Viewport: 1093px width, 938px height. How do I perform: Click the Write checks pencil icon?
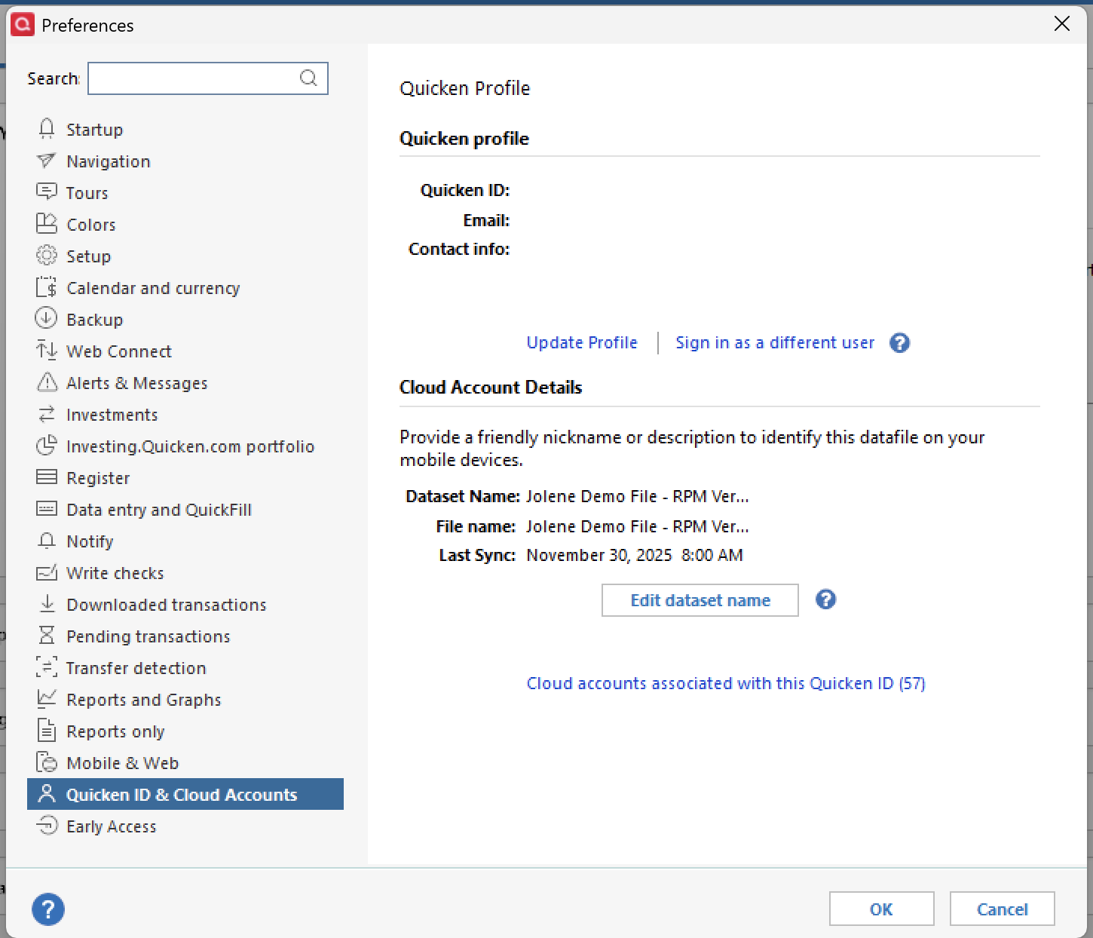pyautogui.click(x=47, y=572)
